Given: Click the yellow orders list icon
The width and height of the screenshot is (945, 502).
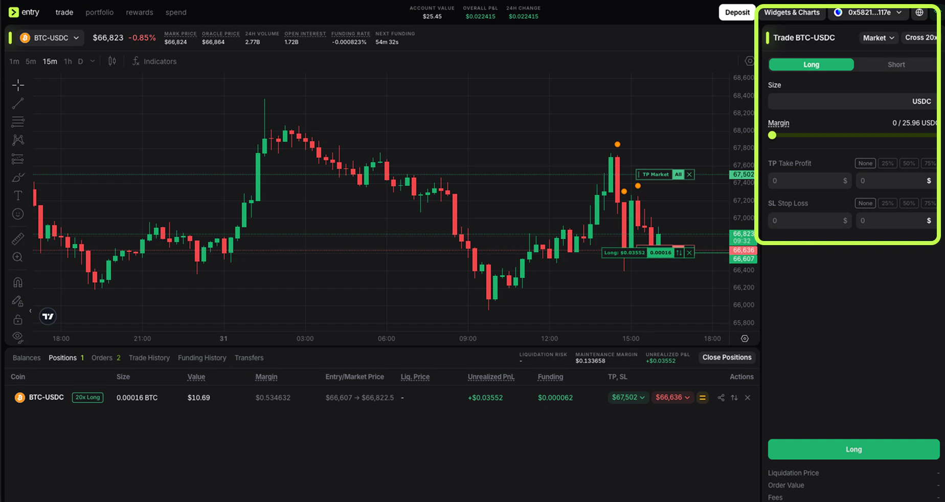Looking at the screenshot, I should coord(703,398).
